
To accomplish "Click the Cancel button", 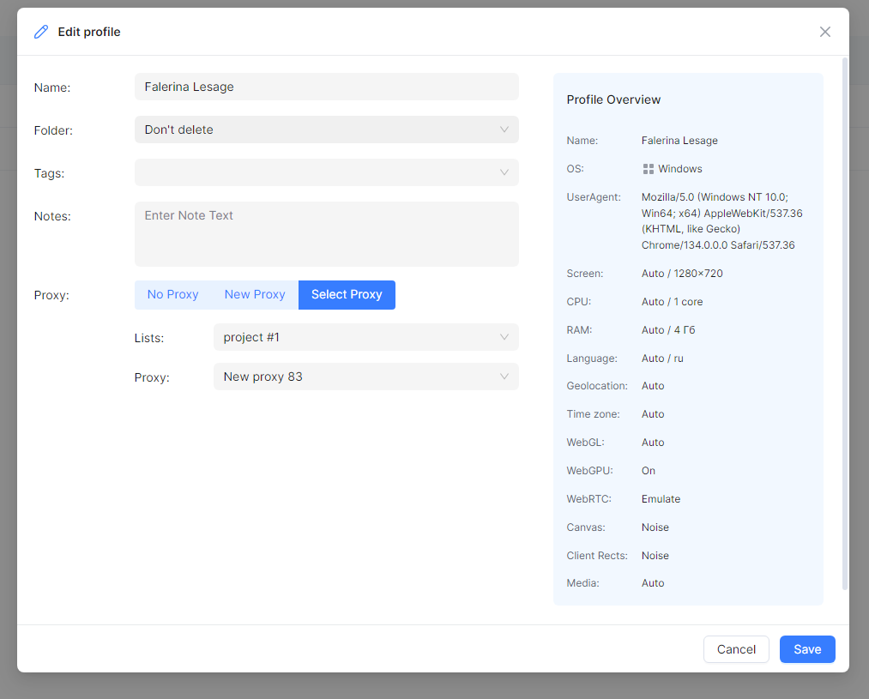I will pyautogui.click(x=736, y=649).
